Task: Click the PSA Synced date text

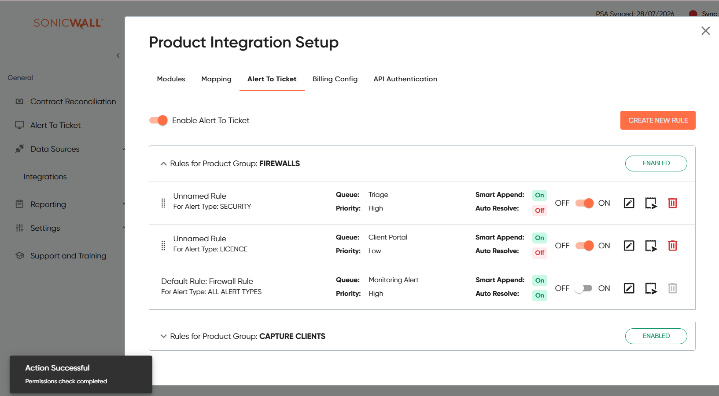Action: (635, 14)
